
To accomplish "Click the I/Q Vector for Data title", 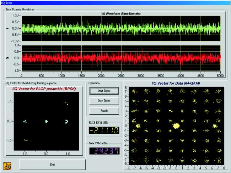I will point(176,83).
